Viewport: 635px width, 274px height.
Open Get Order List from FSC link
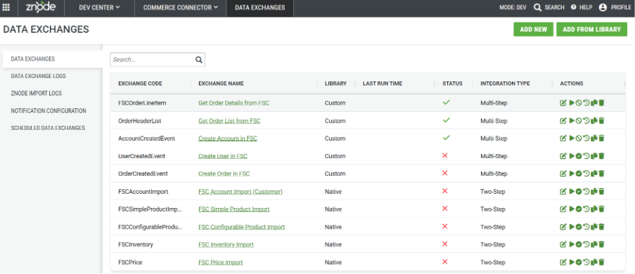(x=229, y=121)
